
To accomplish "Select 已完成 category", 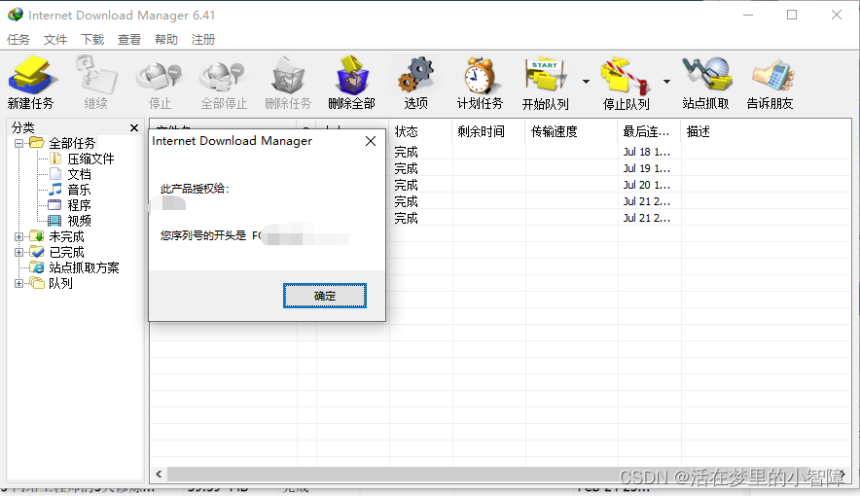I will pyautogui.click(x=66, y=252).
